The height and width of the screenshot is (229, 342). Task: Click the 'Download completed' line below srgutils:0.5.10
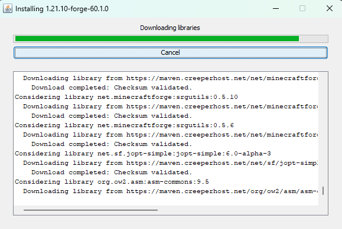(112, 116)
